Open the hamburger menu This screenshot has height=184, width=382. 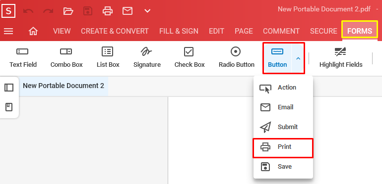click(8, 31)
